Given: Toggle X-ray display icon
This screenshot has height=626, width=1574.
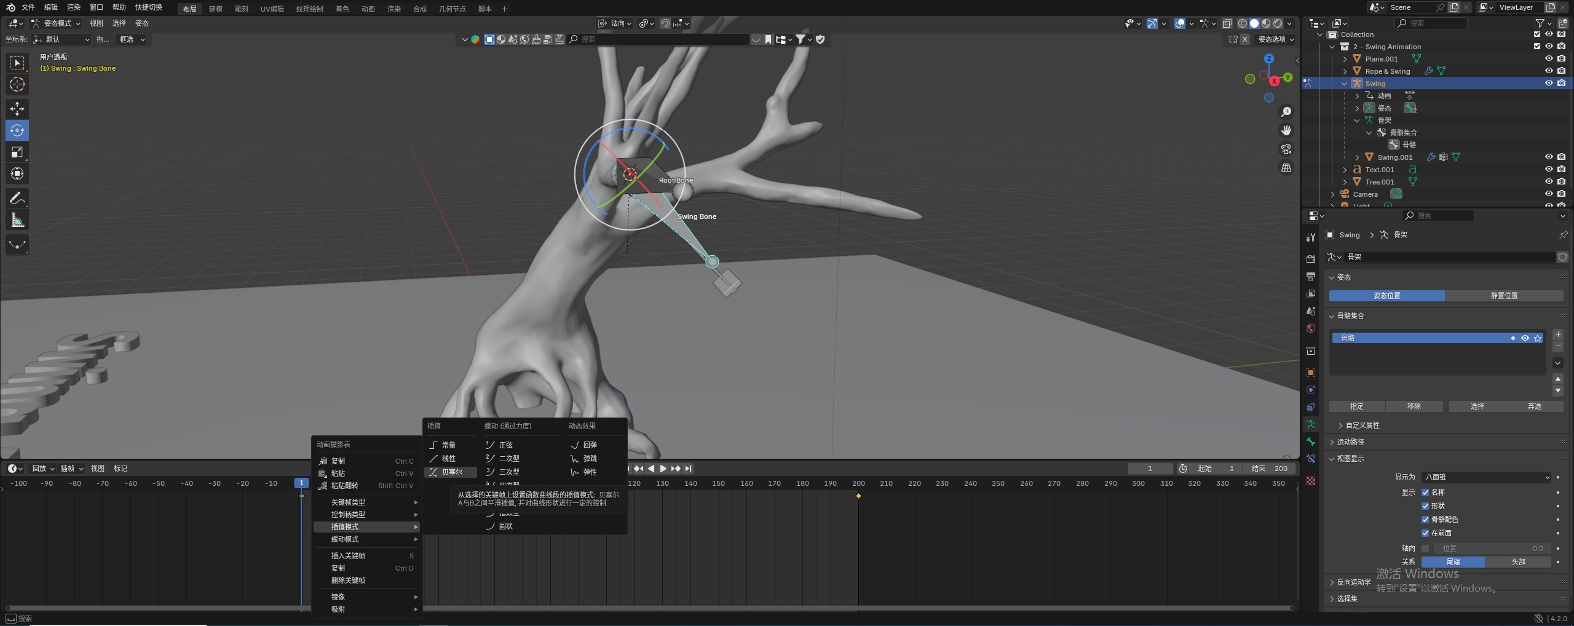Looking at the screenshot, I should pos(1227,23).
